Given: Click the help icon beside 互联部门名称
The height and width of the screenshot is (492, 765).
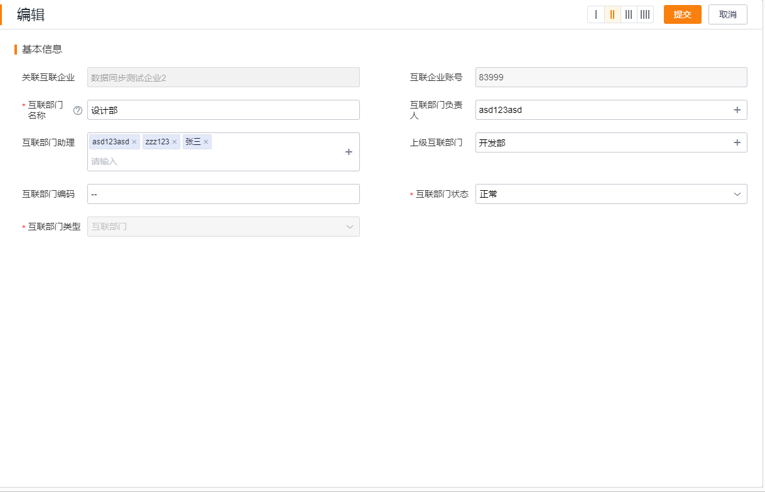Looking at the screenshot, I should 78,110.
